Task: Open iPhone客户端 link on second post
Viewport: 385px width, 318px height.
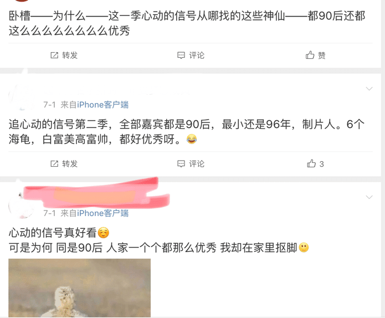Action: pos(102,105)
